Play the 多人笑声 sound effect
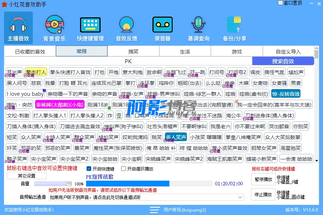This screenshot has width=323, height=215. click(x=176, y=137)
